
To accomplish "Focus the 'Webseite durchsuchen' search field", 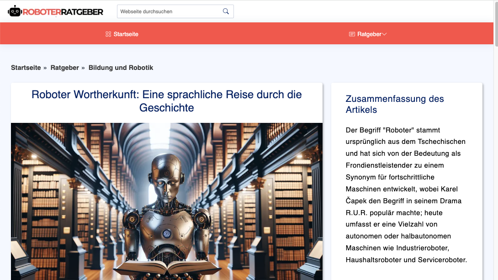I will (x=168, y=11).
